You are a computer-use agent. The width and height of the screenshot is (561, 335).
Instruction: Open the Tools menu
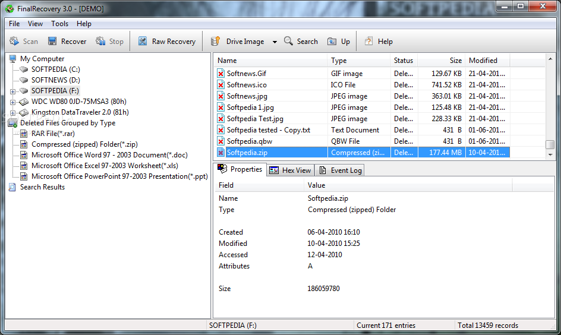[x=59, y=24]
